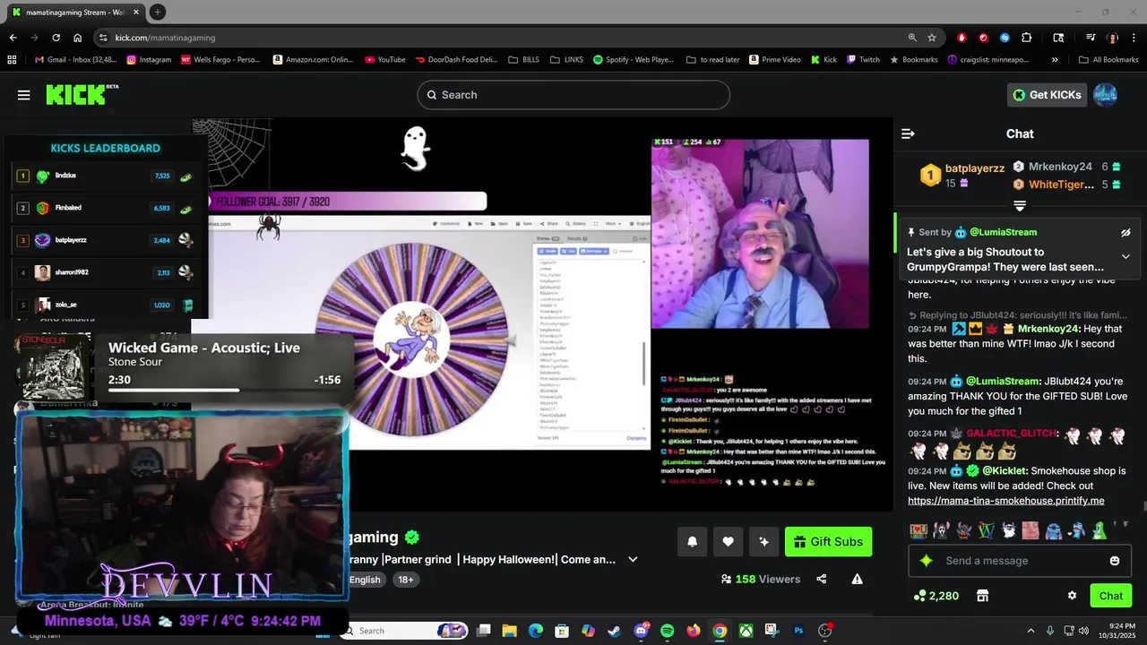Image resolution: width=1147 pixels, height=645 pixels.
Task: Open the Instagram bookmark
Action: pyautogui.click(x=149, y=60)
